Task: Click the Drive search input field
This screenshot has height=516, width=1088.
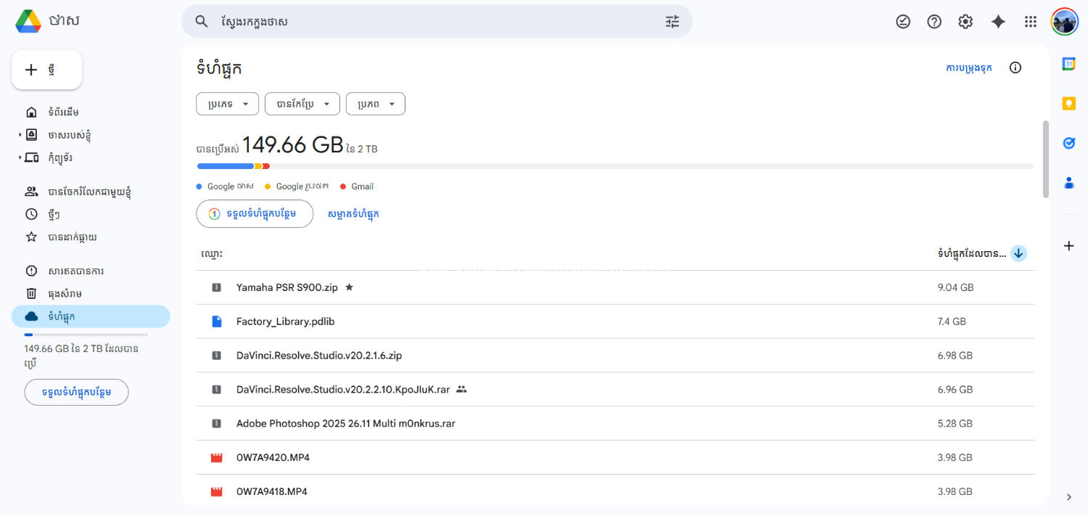Action: [435, 22]
